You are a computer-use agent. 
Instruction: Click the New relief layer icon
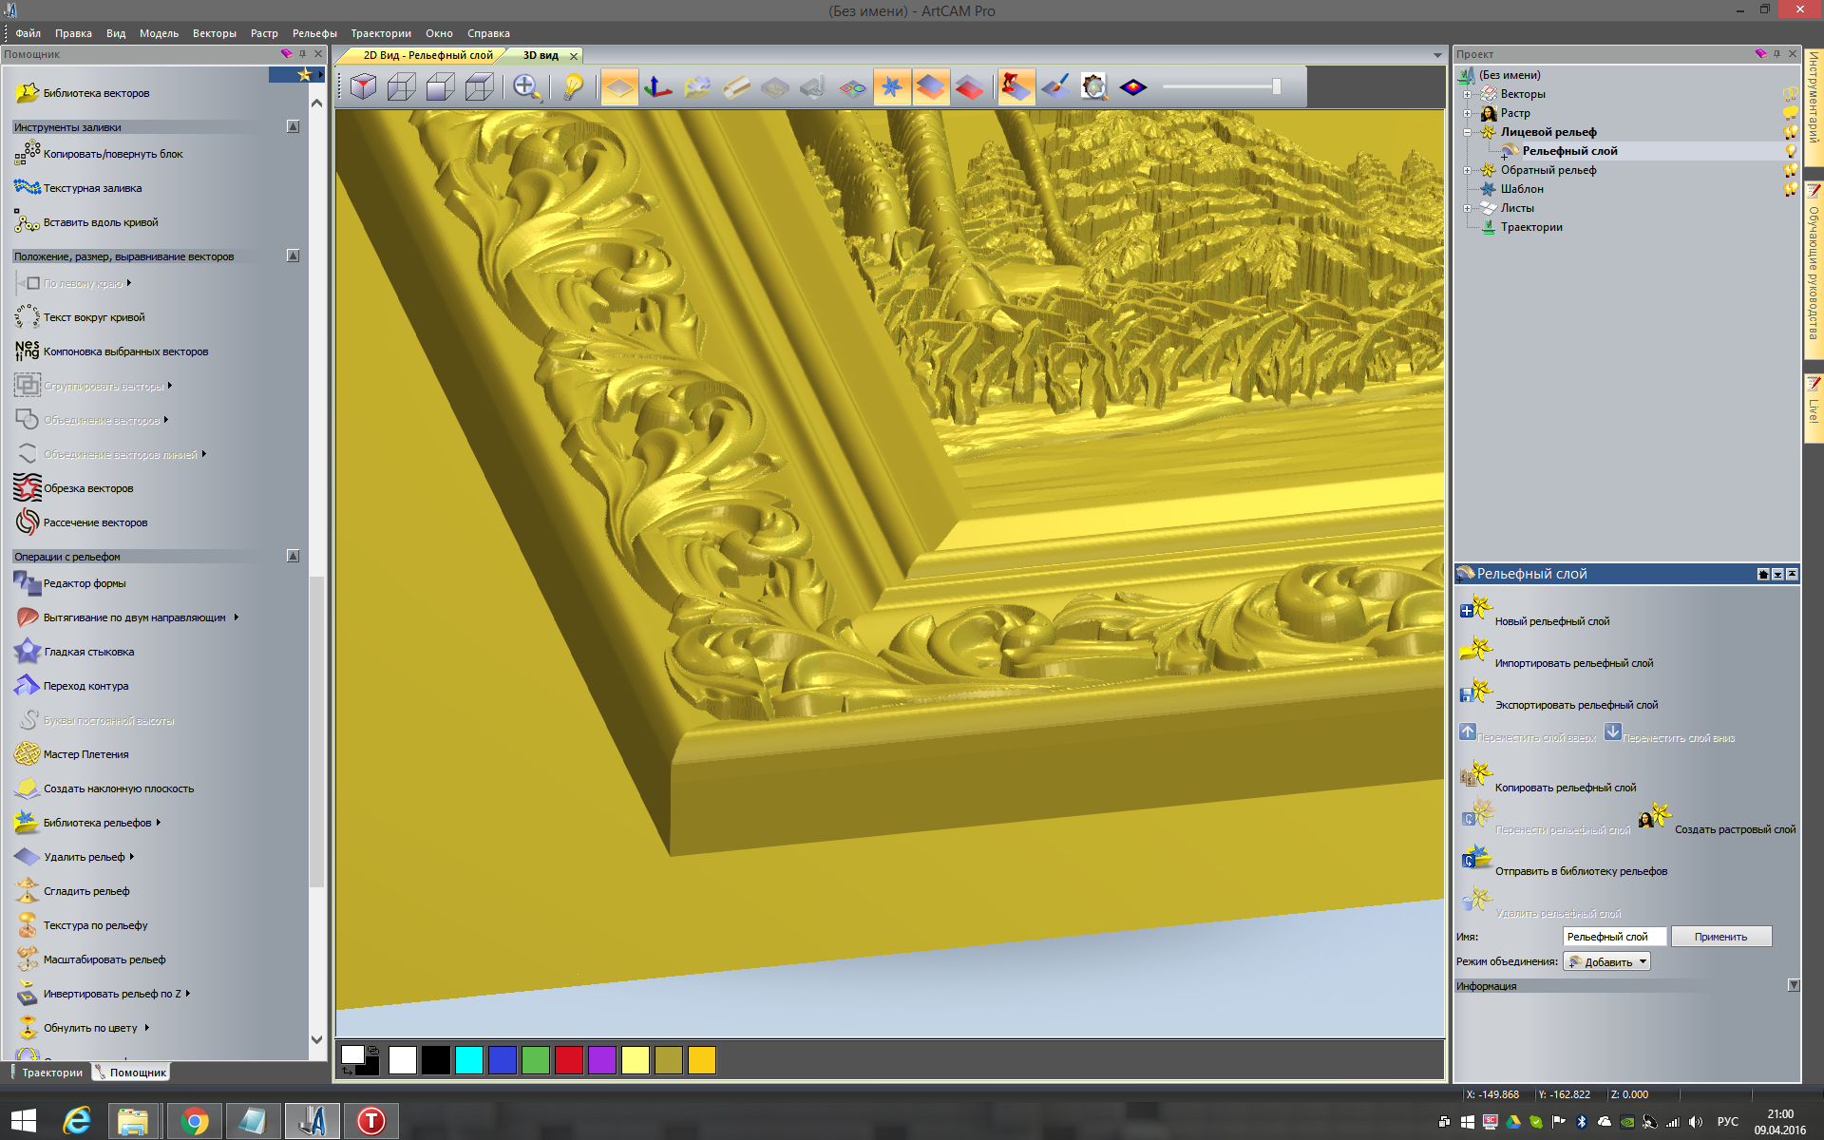[x=1475, y=609]
